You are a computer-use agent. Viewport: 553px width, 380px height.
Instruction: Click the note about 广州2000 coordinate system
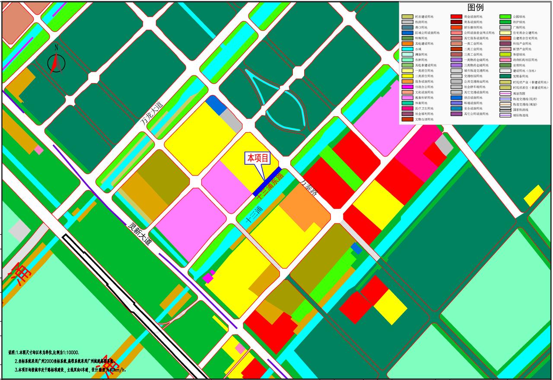(x=64, y=361)
